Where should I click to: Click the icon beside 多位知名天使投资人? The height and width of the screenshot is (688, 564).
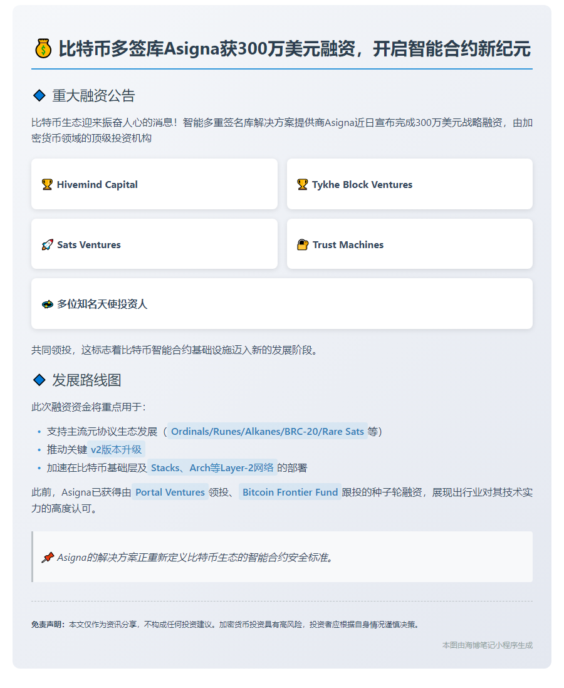point(48,304)
